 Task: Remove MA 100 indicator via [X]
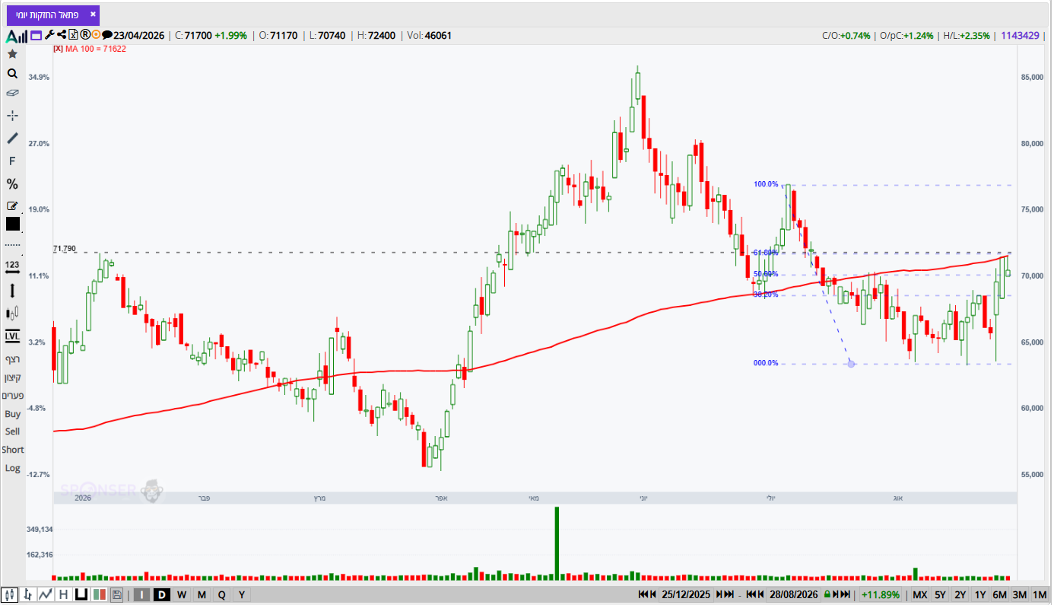pos(58,49)
